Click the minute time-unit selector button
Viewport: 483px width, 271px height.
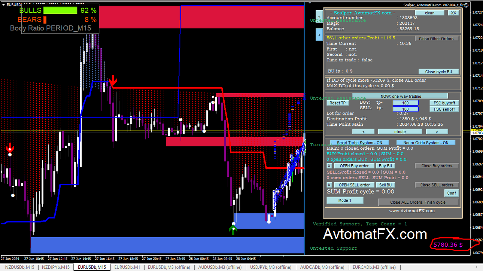tap(400, 131)
